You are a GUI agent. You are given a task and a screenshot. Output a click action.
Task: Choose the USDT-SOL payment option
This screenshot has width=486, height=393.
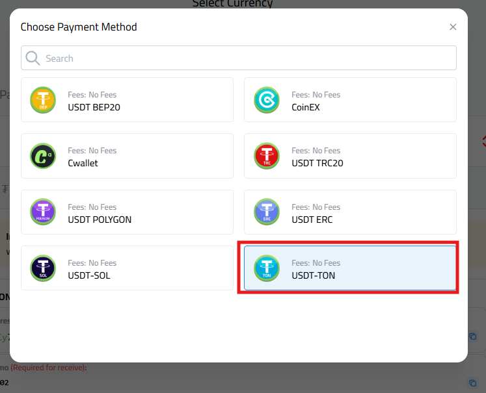(x=127, y=268)
